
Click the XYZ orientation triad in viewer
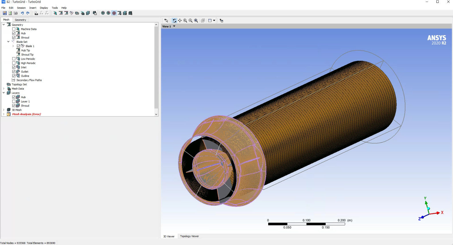[x=431, y=209]
